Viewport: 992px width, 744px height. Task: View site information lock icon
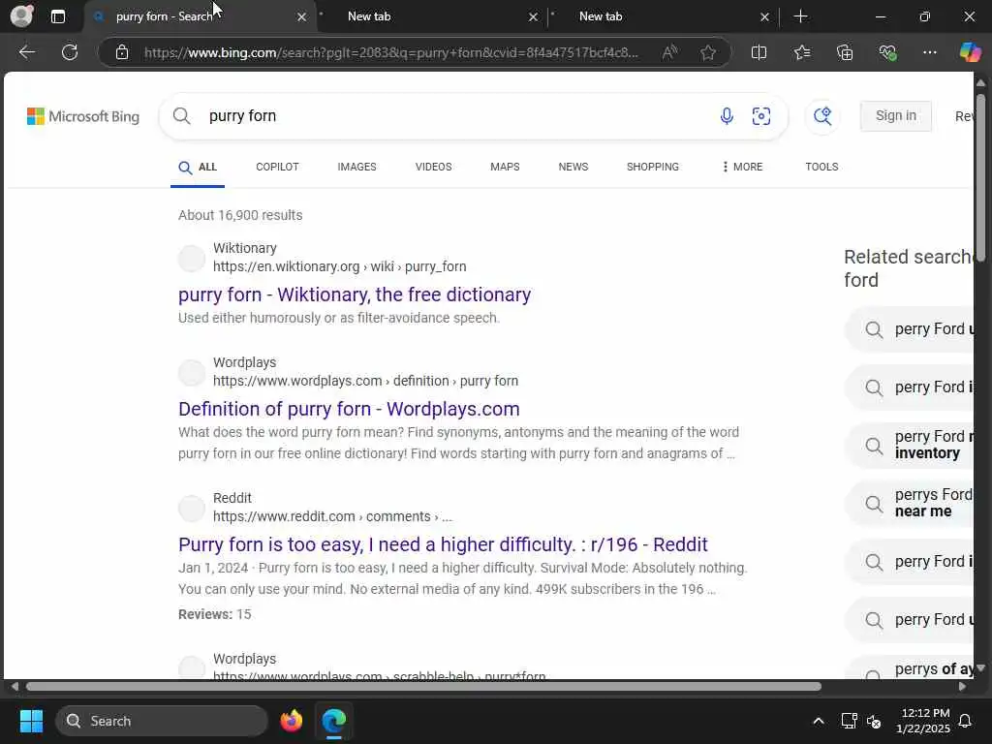pos(122,52)
